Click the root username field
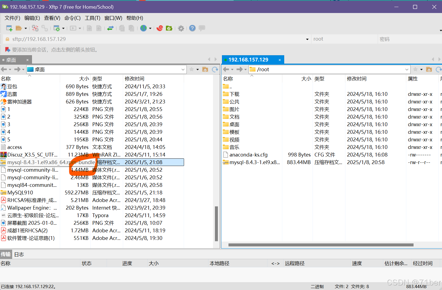This screenshot has height=290, width=442. (344, 39)
